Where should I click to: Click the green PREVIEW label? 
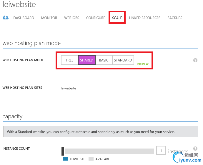(x=143, y=64)
